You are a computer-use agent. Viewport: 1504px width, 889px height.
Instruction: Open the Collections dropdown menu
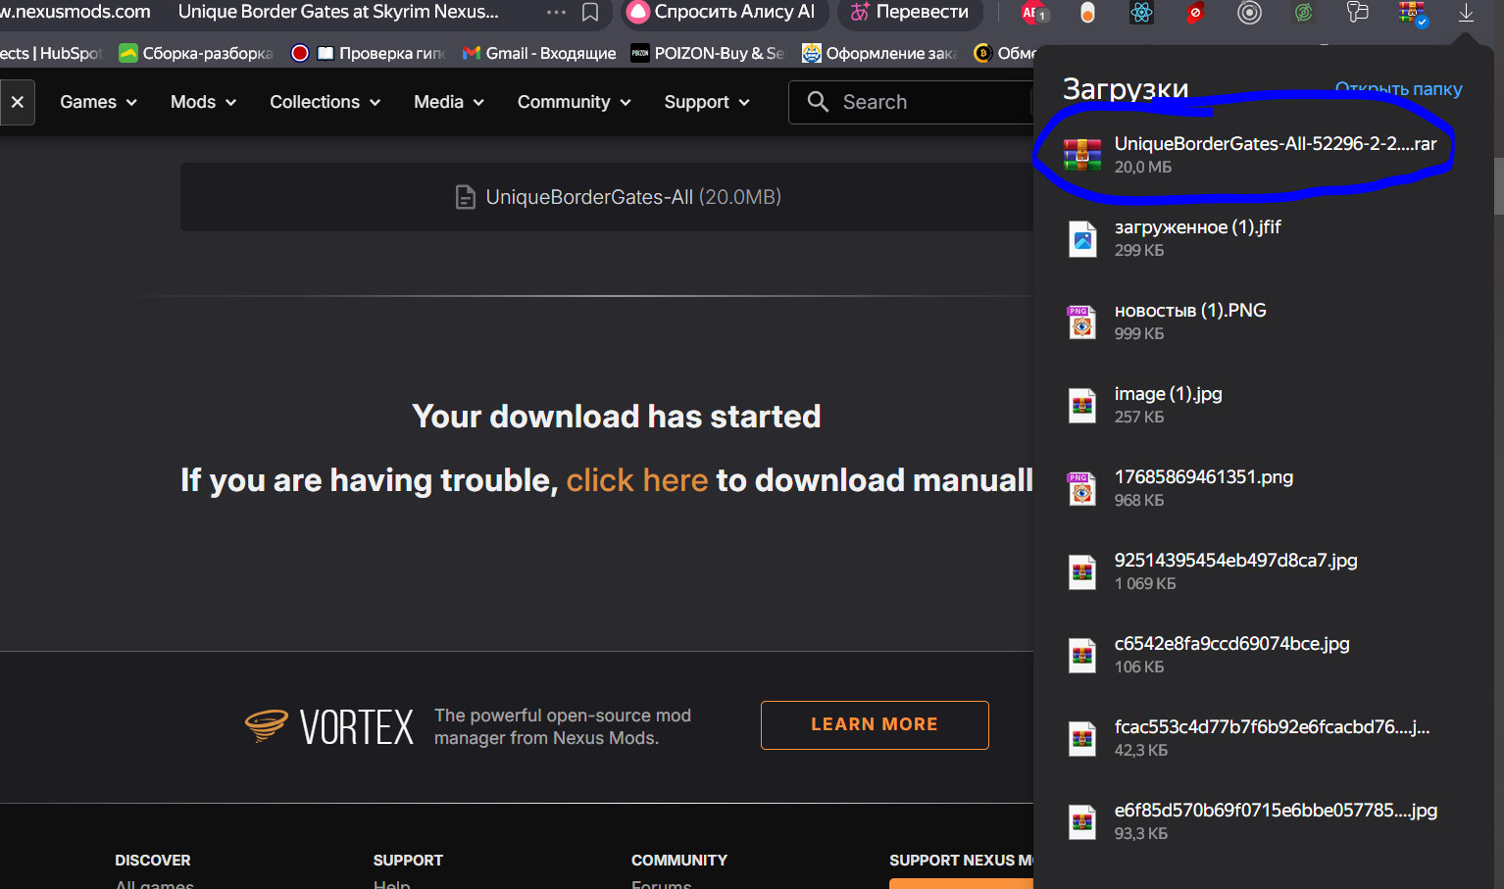(325, 102)
